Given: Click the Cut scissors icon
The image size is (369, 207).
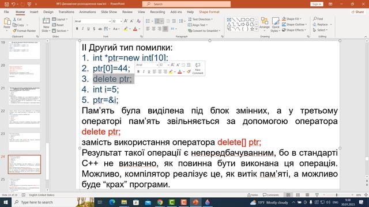Looking at the screenshot, I should 14,19.
